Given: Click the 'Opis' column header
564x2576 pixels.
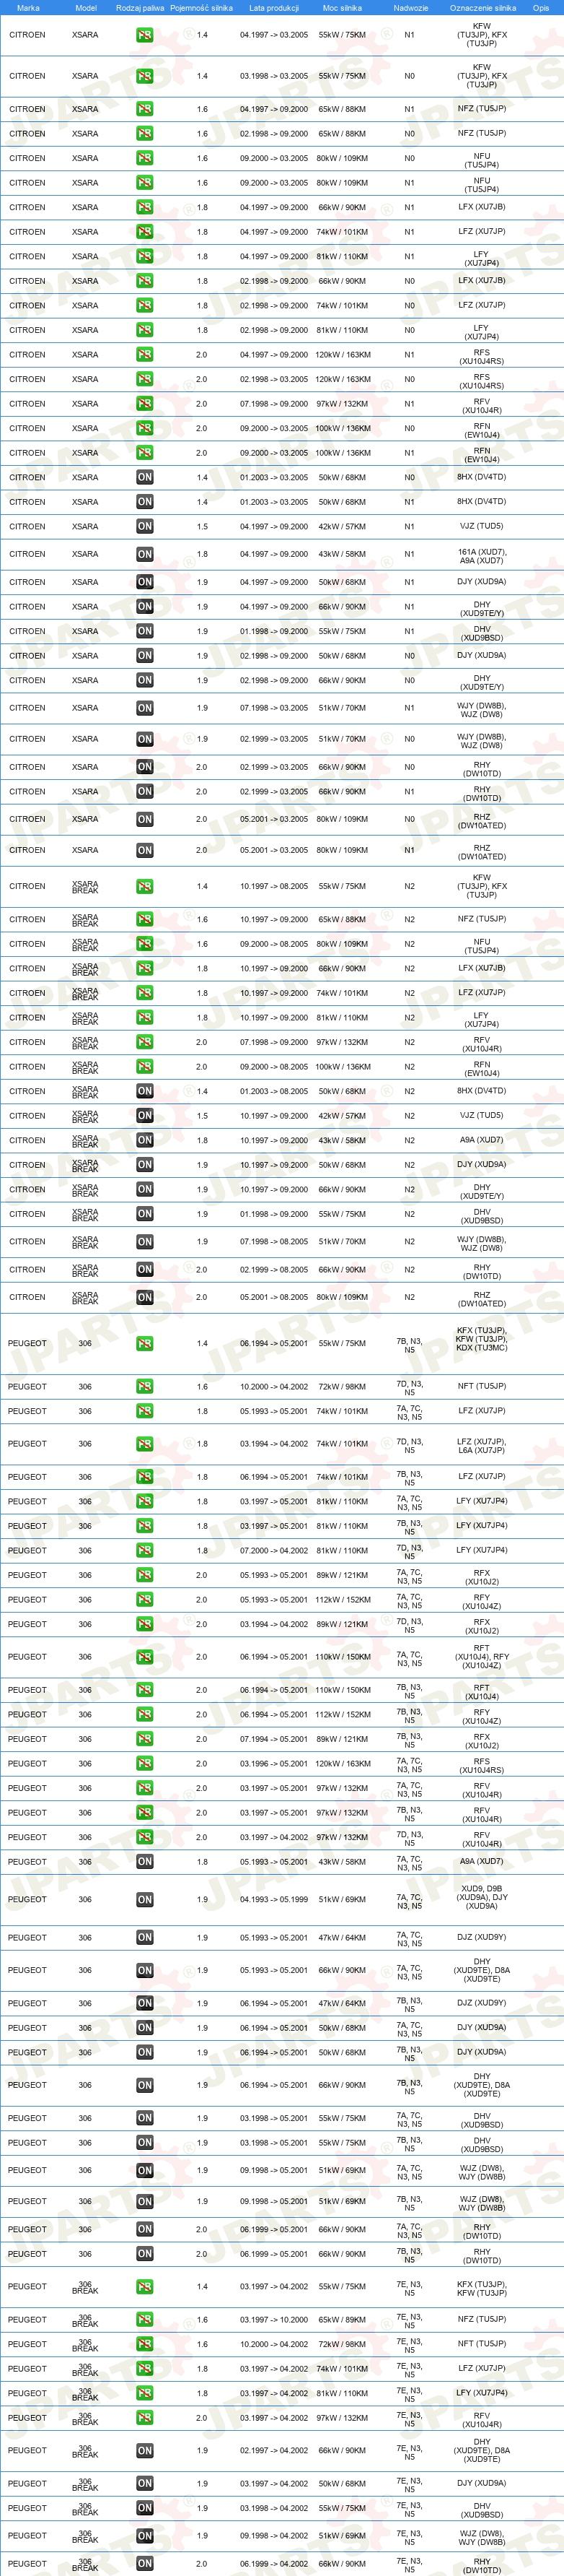Looking at the screenshot, I should (x=541, y=7).
